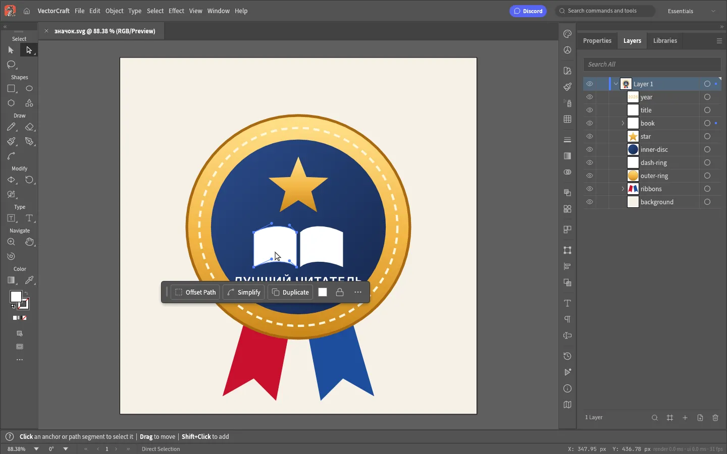Click the Simplify button
Image resolution: width=727 pixels, height=454 pixels.
pos(244,292)
